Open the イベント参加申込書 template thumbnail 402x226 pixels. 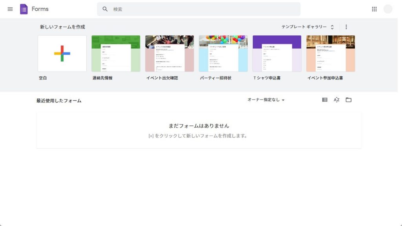tap(331, 53)
